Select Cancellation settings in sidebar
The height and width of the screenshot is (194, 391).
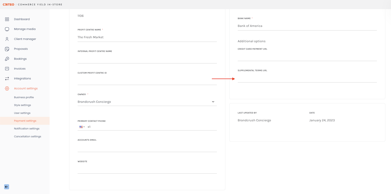(27, 136)
